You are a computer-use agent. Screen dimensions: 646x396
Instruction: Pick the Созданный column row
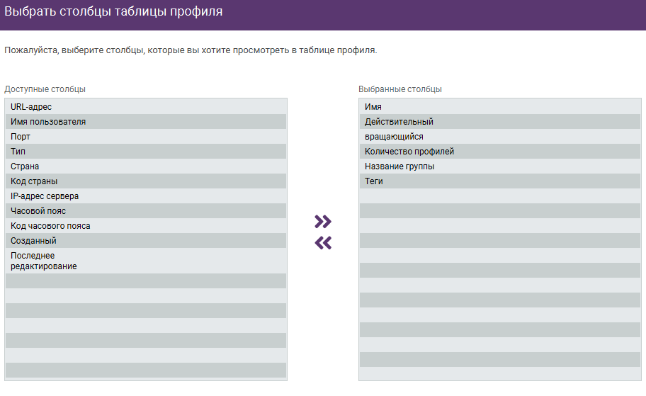click(x=146, y=240)
